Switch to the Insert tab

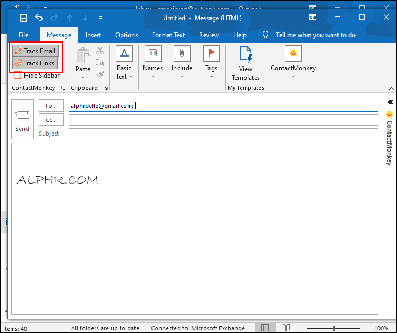pyautogui.click(x=93, y=35)
